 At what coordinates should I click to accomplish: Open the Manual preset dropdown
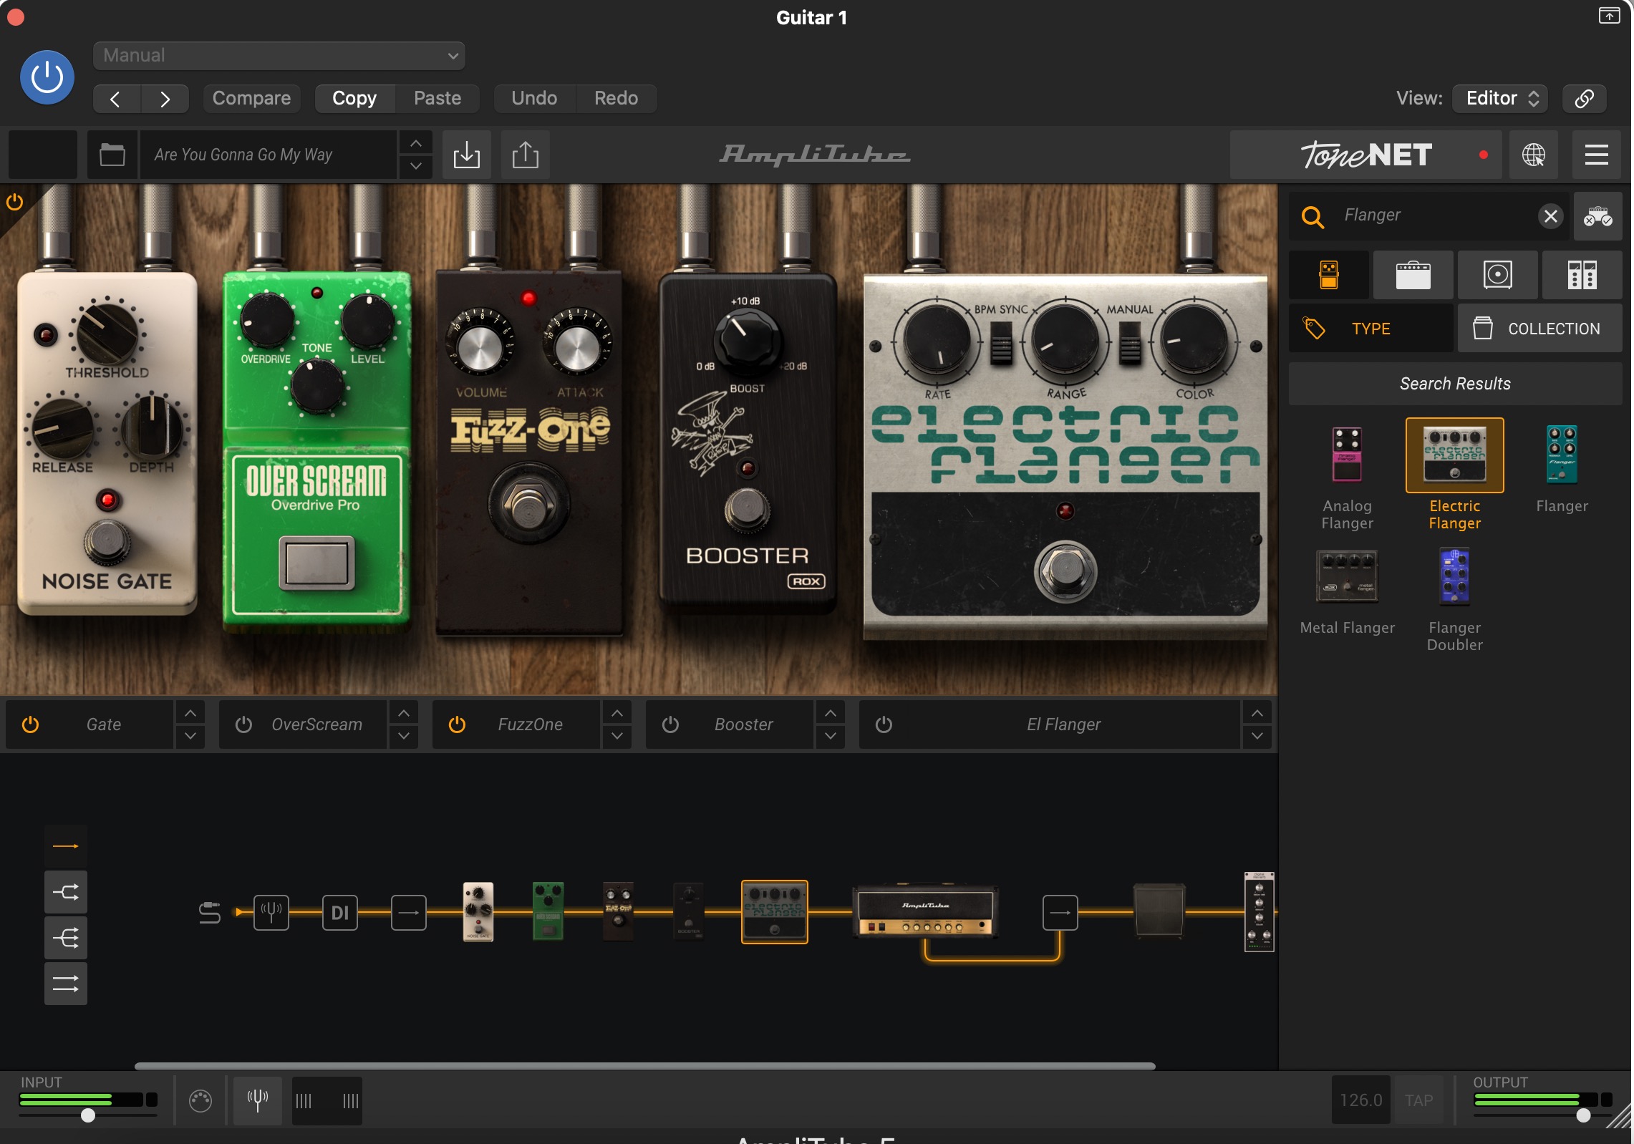coord(279,56)
